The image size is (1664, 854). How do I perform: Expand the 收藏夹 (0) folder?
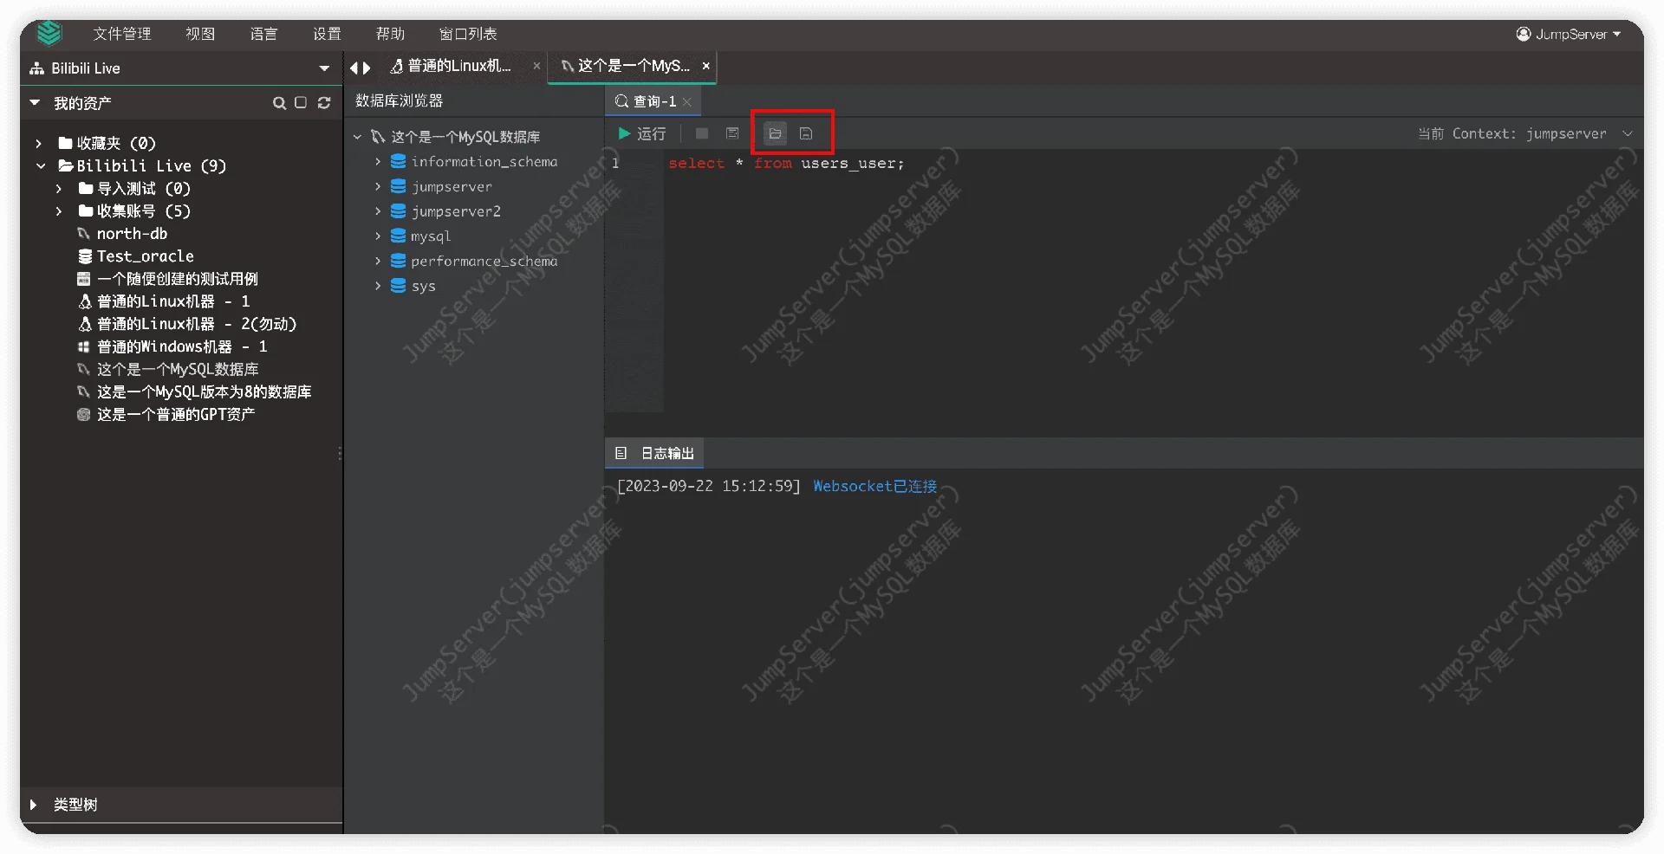point(38,143)
